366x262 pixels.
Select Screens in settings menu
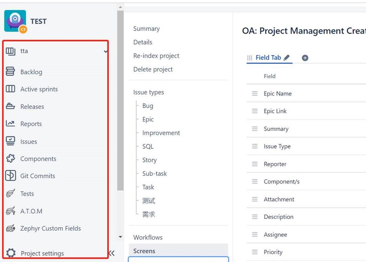(178, 251)
